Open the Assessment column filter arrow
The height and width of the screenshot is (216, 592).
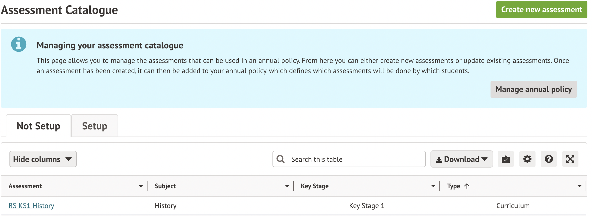pos(141,186)
